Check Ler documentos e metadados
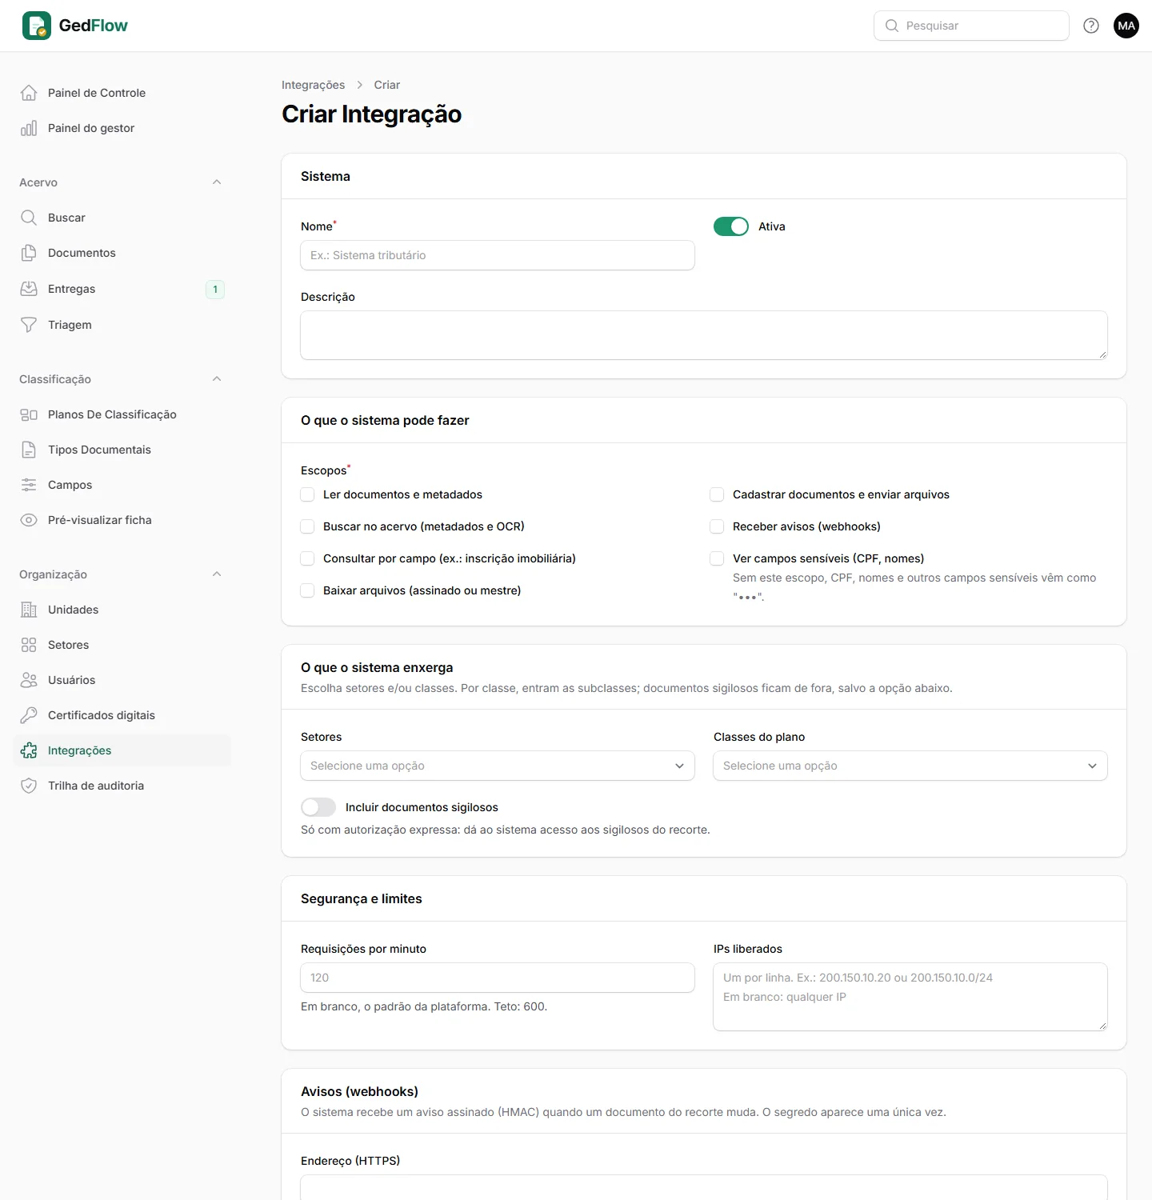 pyautogui.click(x=307, y=494)
